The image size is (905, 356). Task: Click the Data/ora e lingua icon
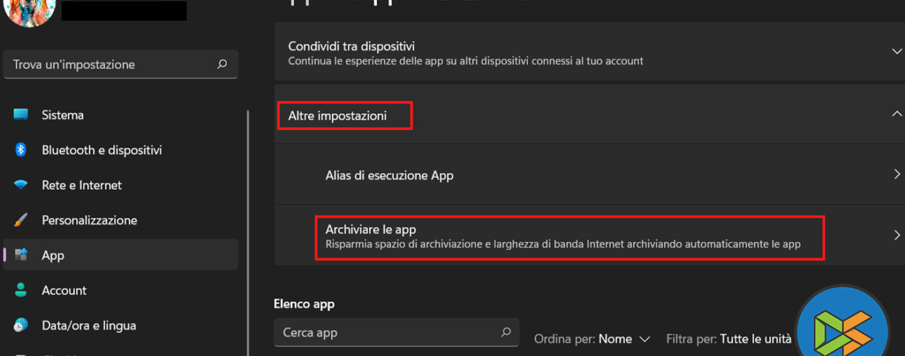coord(21,325)
